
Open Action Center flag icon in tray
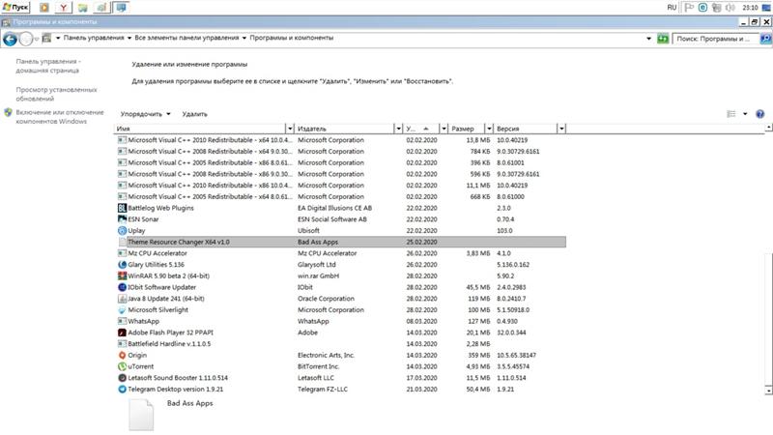point(689,8)
